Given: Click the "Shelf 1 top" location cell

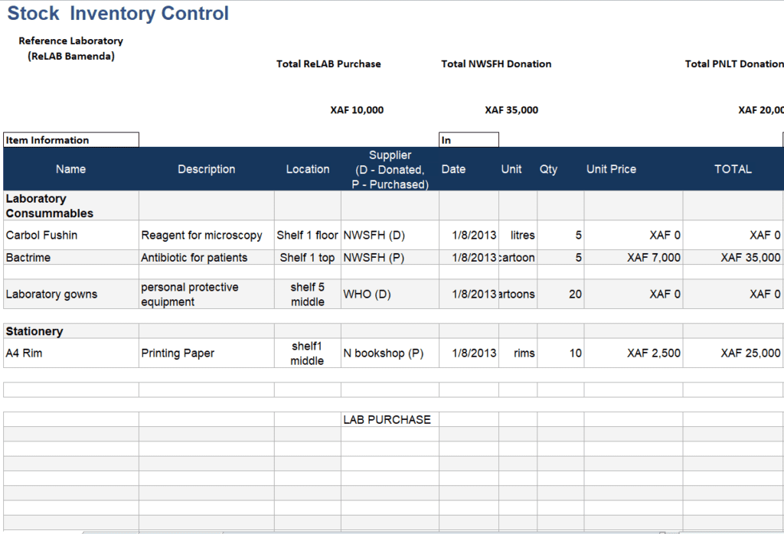Looking at the screenshot, I should tap(308, 258).
